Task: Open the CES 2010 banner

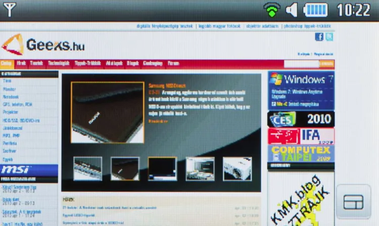Action: [x=301, y=119]
